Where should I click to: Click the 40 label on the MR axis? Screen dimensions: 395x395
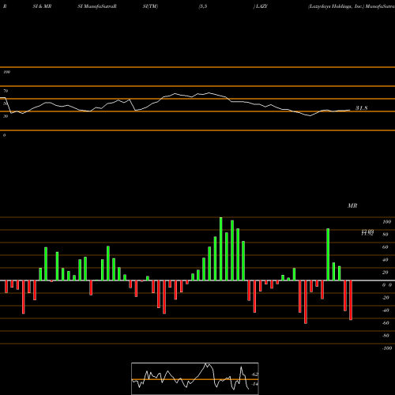[x=386, y=260]
